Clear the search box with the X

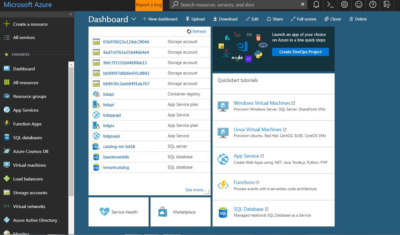pyautogui.click(x=302, y=4)
